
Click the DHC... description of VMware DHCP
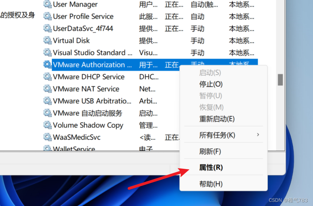tap(149, 77)
